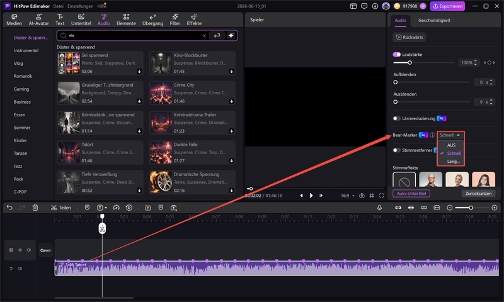This screenshot has height=302, width=504.
Task: Step to previous frame
Action: click(x=301, y=196)
